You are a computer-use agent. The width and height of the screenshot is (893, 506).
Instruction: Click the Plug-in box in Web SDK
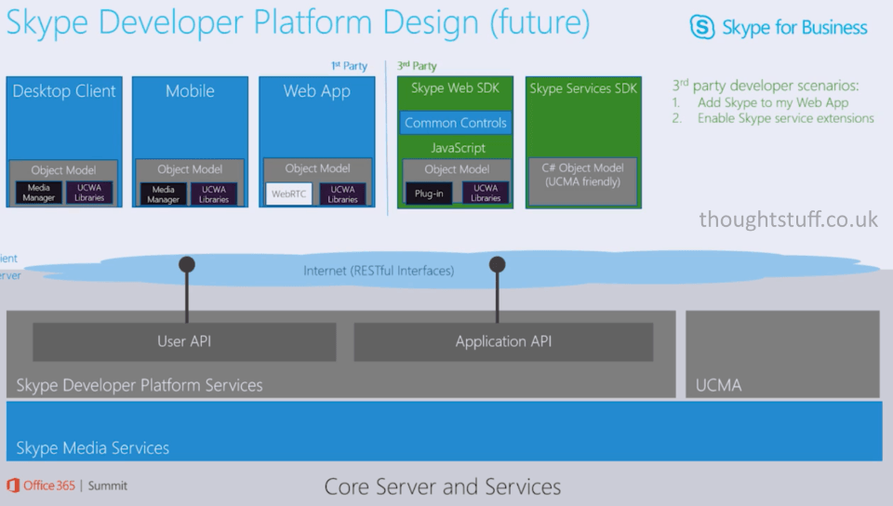point(429,193)
